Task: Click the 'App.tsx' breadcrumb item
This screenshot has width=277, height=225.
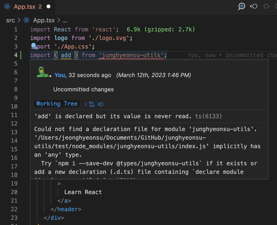Action: click(x=44, y=20)
